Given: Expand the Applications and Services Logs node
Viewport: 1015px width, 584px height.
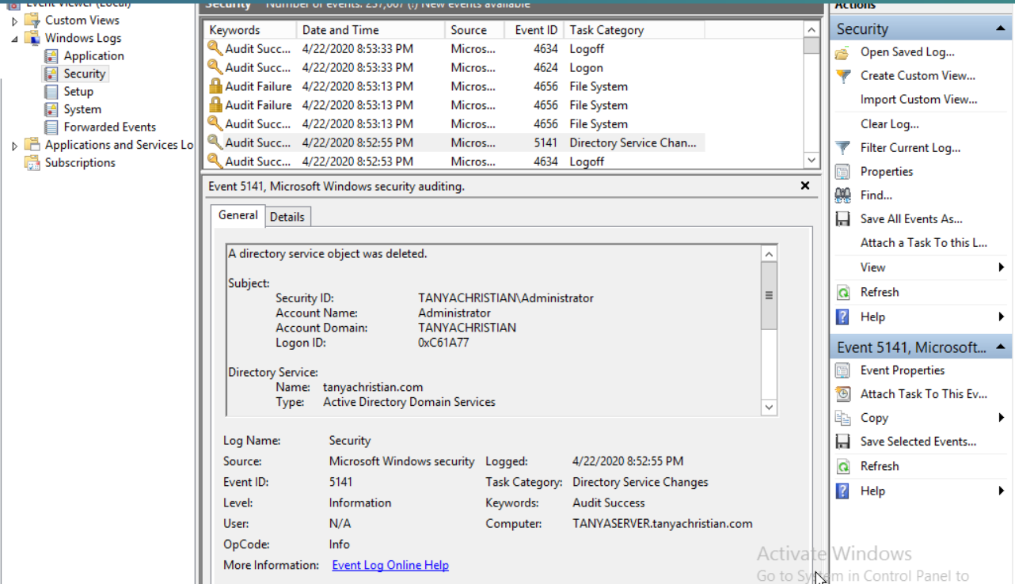Looking at the screenshot, I should pos(14,146).
